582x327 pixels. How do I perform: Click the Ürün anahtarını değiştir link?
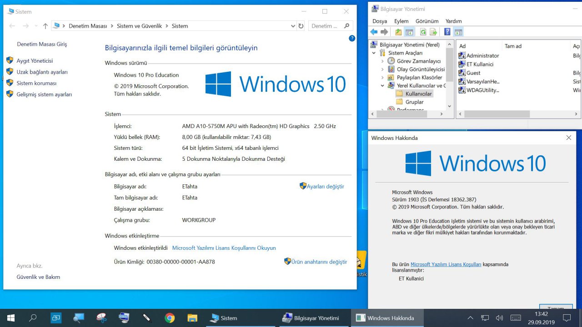[x=319, y=262]
